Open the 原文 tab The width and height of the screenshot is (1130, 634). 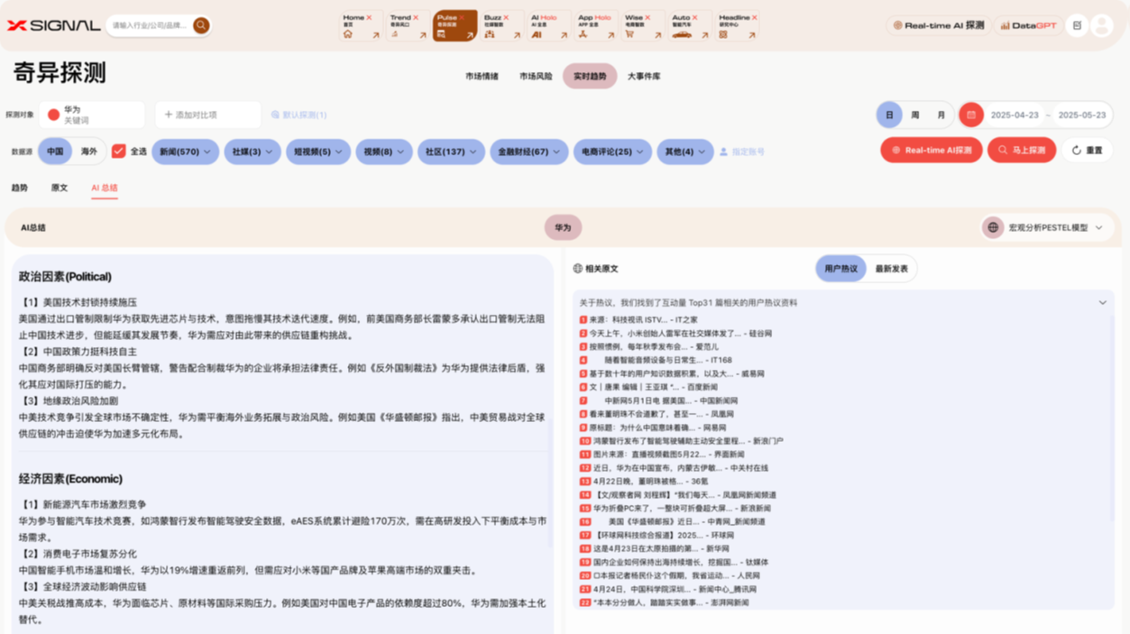tap(60, 188)
